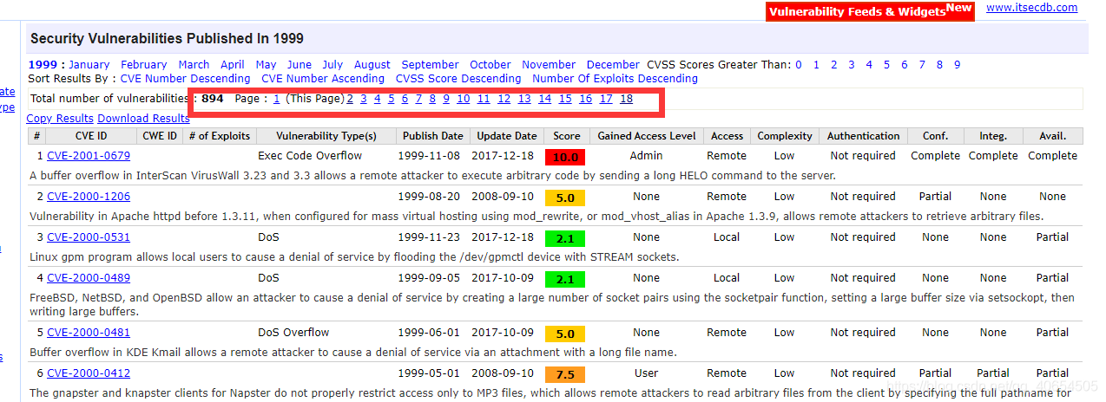Go to results page 16

point(586,99)
